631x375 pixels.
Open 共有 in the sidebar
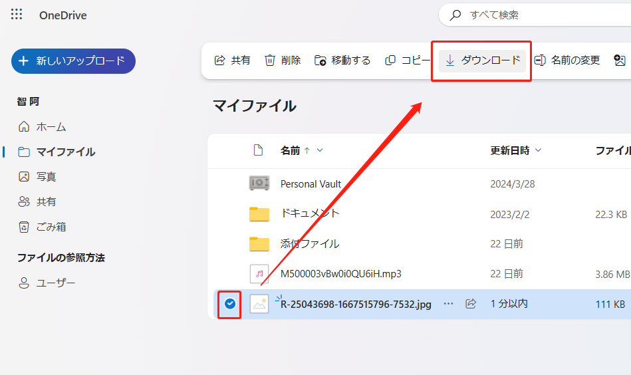click(37, 201)
